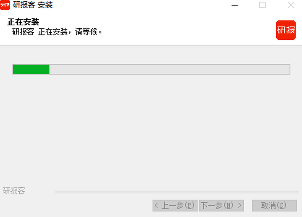
Task: Click the empty gray installer body area
Action: pyautogui.click(x=151, y=131)
